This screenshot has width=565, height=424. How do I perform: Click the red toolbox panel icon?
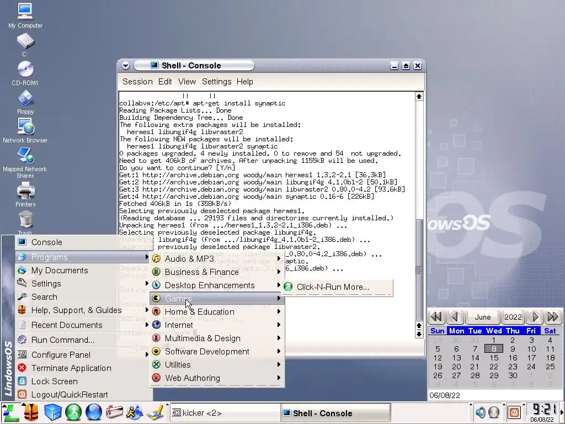114,412
